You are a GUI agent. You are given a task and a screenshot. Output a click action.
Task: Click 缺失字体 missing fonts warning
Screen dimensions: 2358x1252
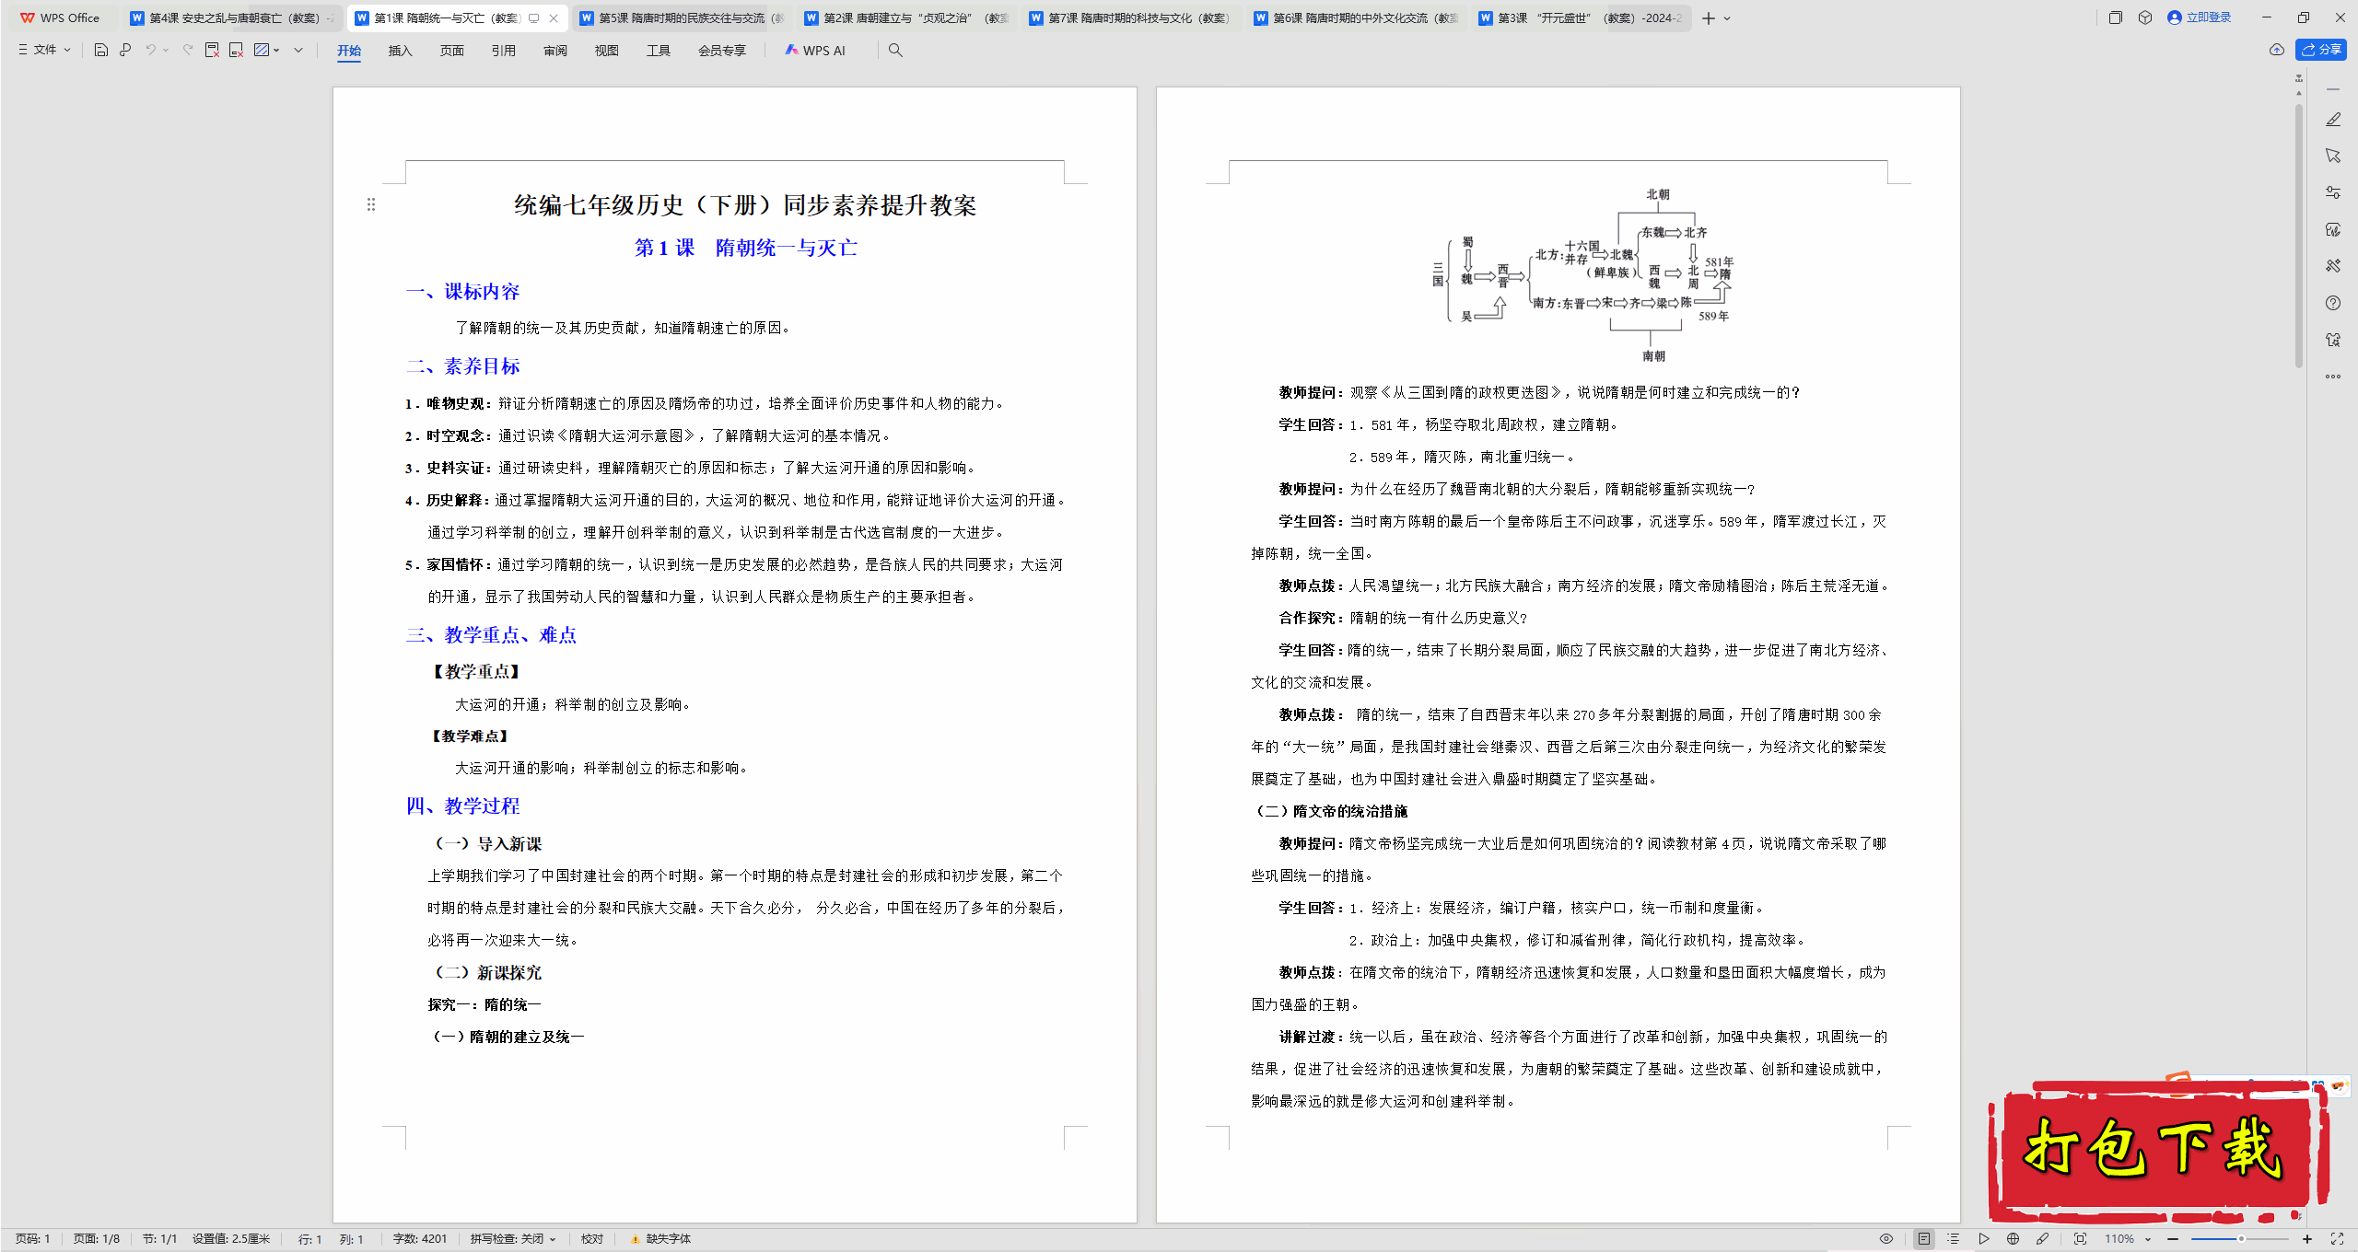coord(660,1239)
